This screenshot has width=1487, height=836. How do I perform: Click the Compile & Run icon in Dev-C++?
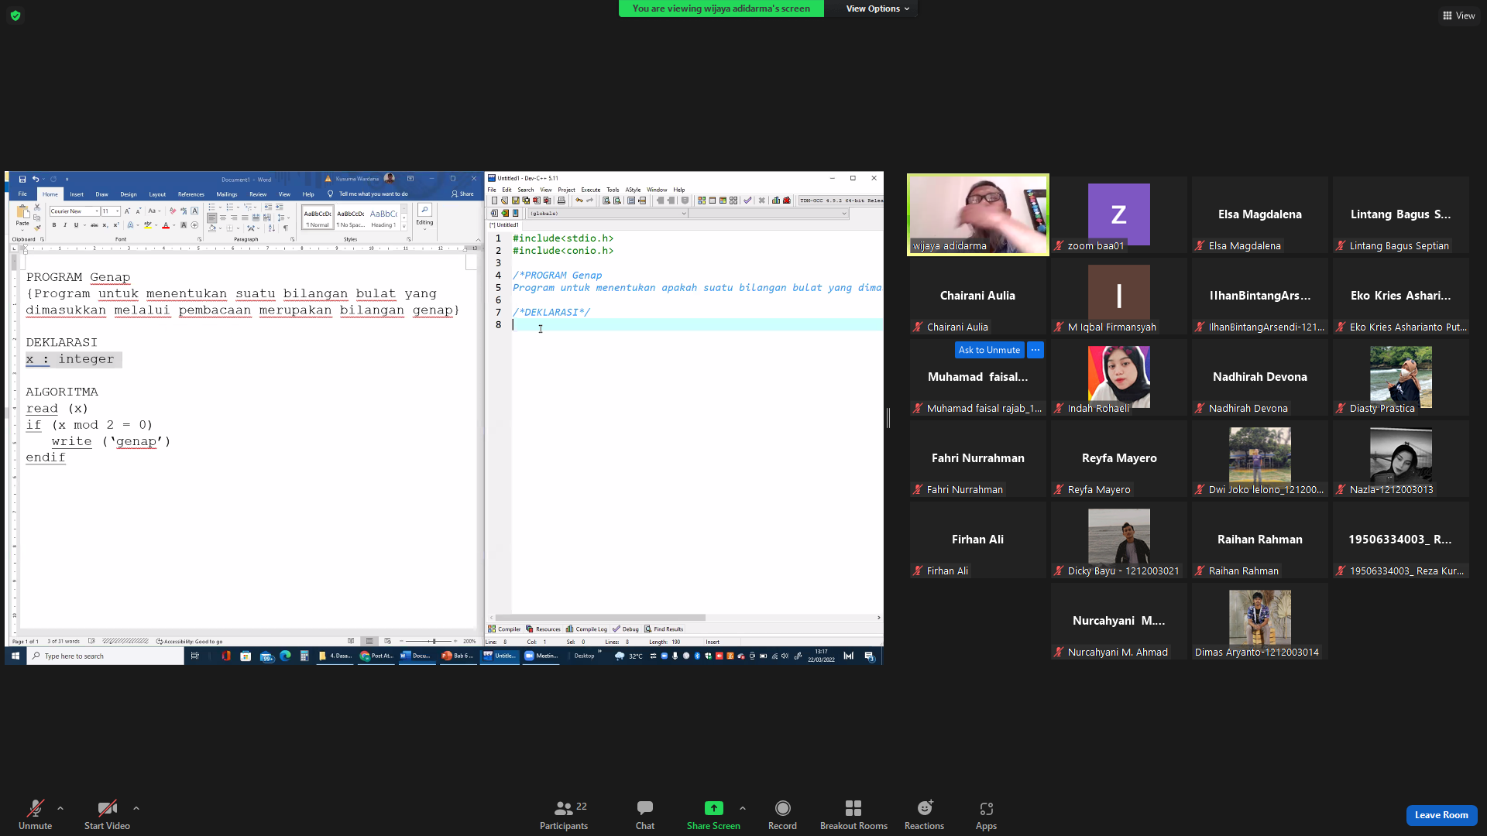tap(723, 200)
